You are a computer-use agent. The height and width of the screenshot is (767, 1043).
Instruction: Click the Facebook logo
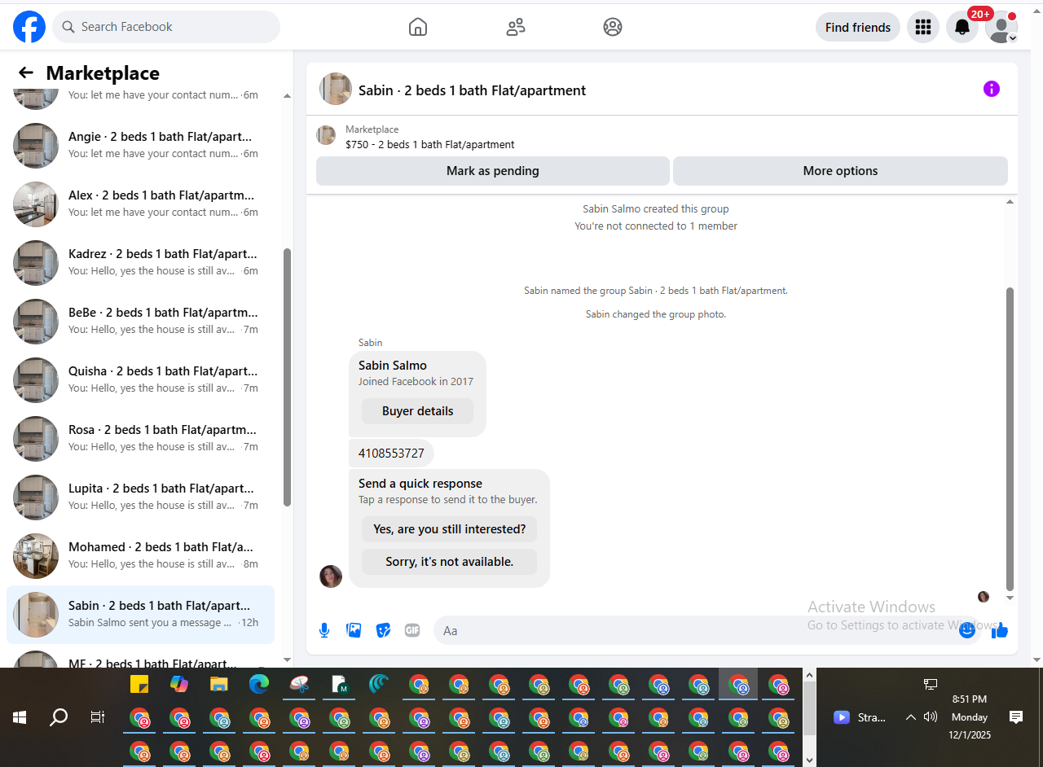[x=29, y=27]
